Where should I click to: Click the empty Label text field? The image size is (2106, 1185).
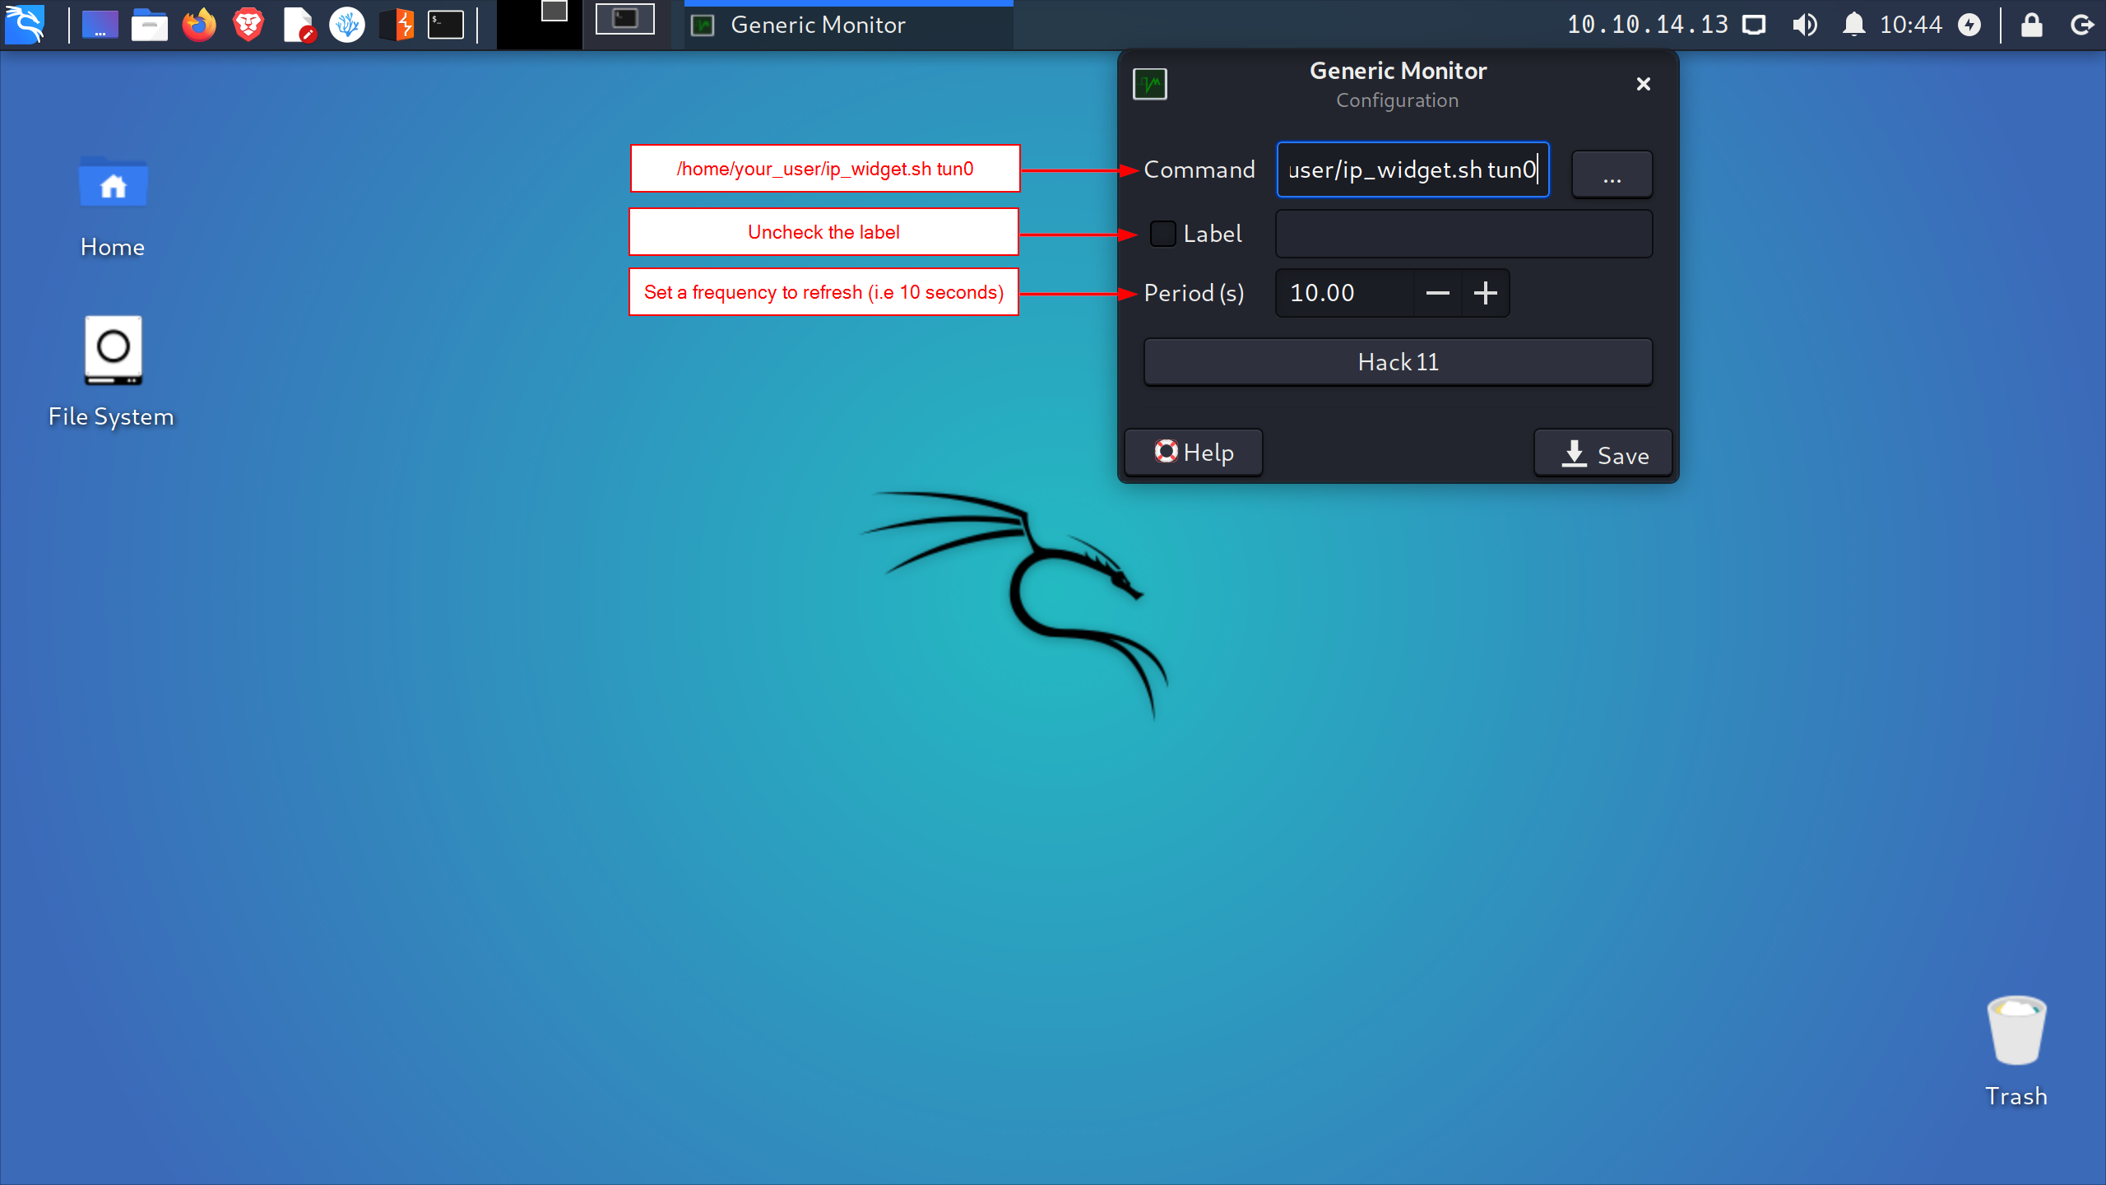click(1464, 234)
